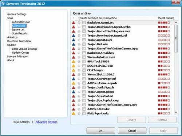Expand the Worm.Zbot.I.1536.C entry
The width and height of the screenshot is (182, 136).
click(x=79, y=75)
